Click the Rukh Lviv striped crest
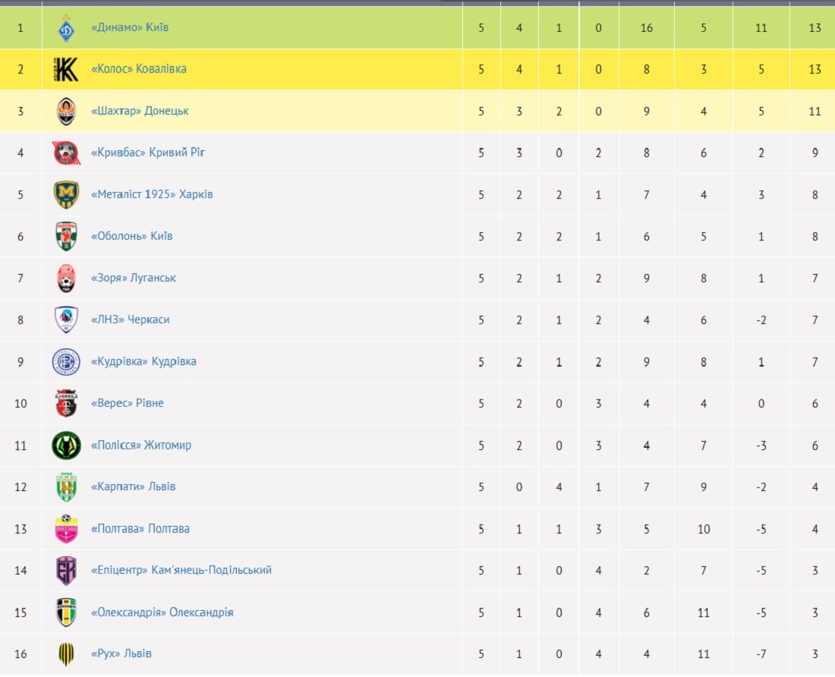The width and height of the screenshot is (835, 677). 66,654
